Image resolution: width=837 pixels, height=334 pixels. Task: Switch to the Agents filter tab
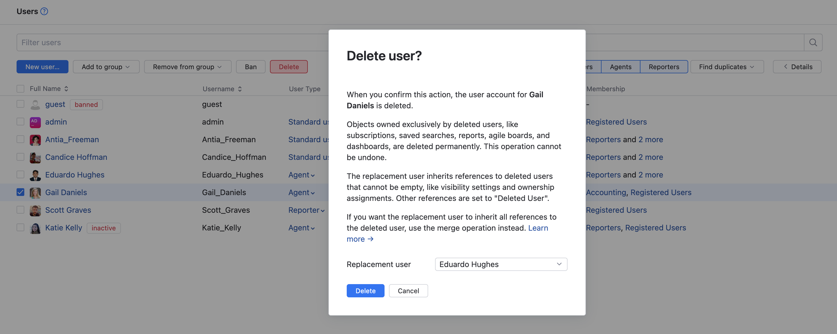(620, 67)
